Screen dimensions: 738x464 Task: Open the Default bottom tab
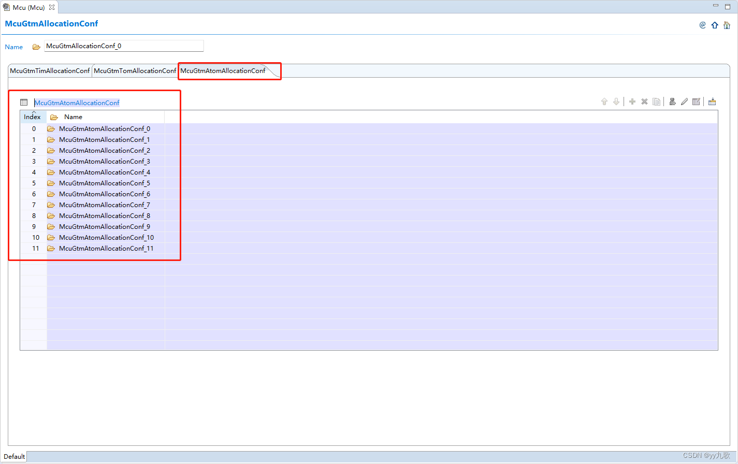(x=14, y=456)
